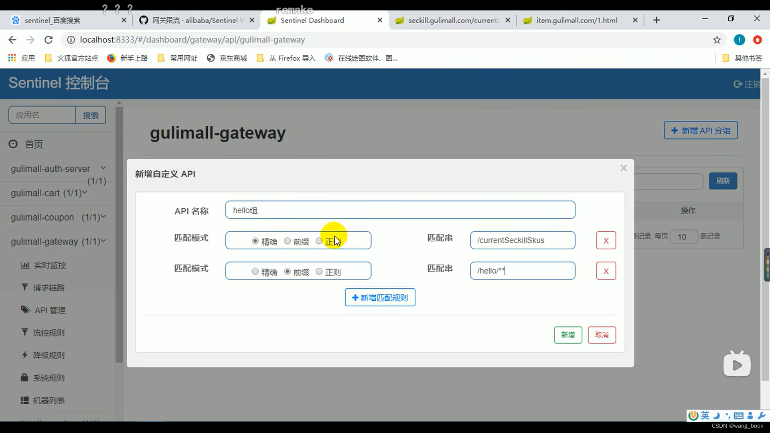Switch to the seckill.gulimall.com browser tab

[x=453, y=20]
